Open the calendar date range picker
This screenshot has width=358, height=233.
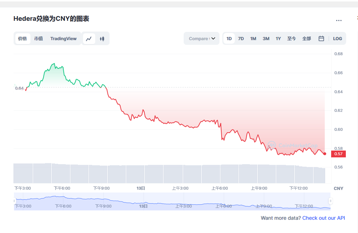321,38
